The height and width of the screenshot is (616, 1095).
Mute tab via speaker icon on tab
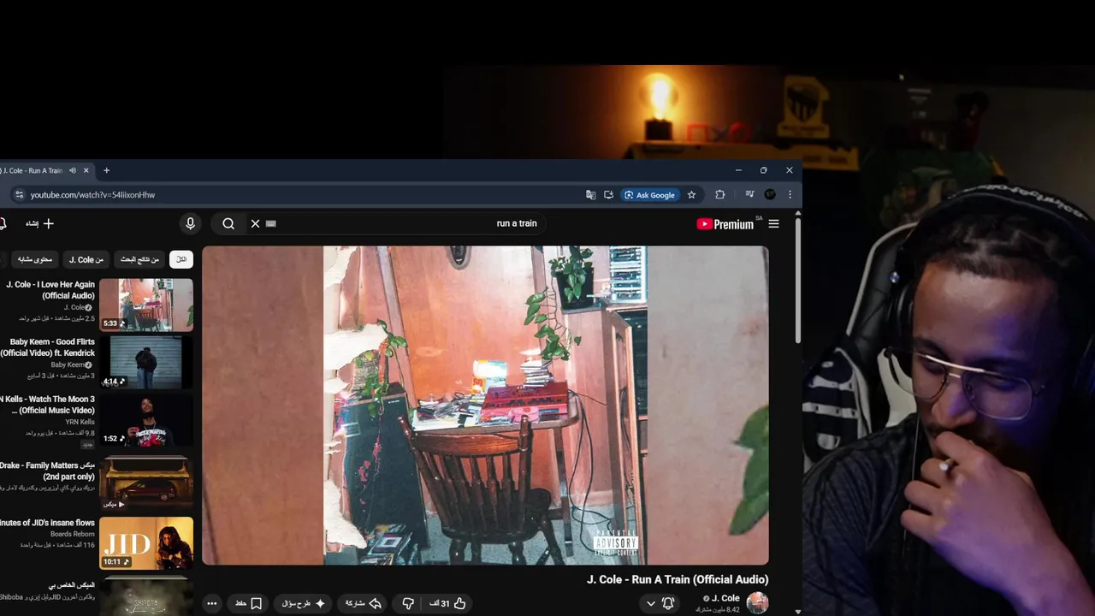[x=73, y=170]
